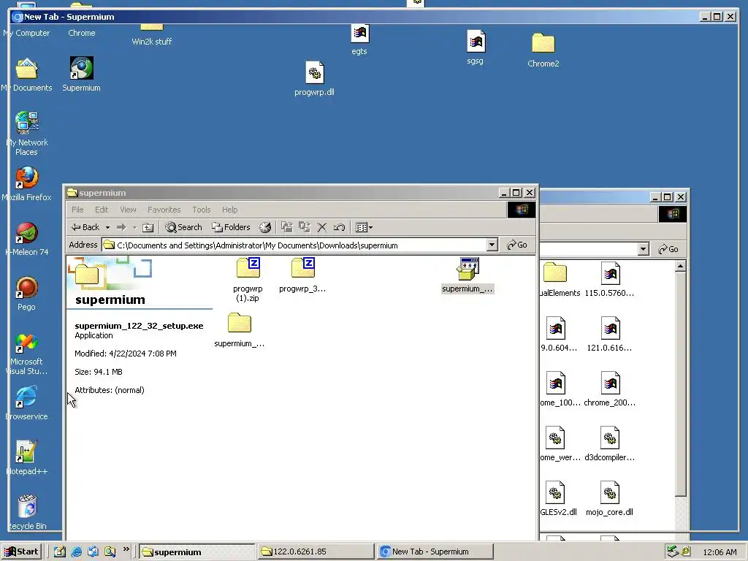Select the 121.0.616... file
This screenshot has width=748, height=561.
[610, 335]
